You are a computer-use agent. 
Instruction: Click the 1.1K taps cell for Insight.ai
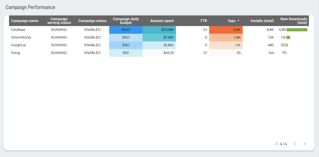point(226,45)
